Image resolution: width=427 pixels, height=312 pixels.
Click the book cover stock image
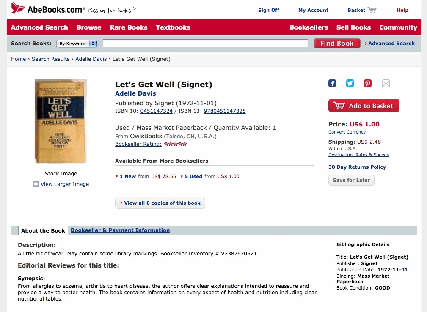(61, 121)
